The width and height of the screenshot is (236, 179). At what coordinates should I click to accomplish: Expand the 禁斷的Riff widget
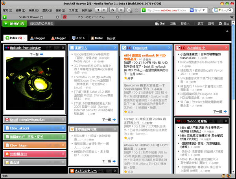35,137
